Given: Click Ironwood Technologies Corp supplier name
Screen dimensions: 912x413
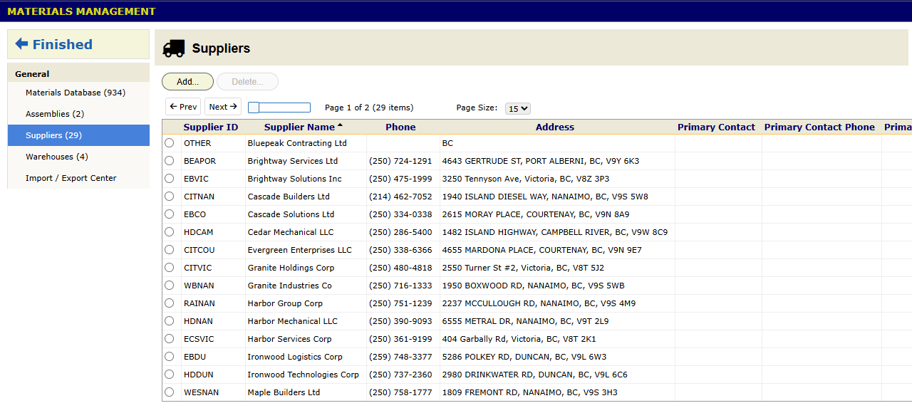Looking at the screenshot, I should [303, 375].
